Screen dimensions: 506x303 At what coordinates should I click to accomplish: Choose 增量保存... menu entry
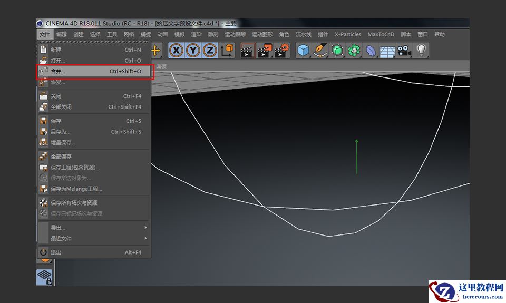[x=94, y=142]
